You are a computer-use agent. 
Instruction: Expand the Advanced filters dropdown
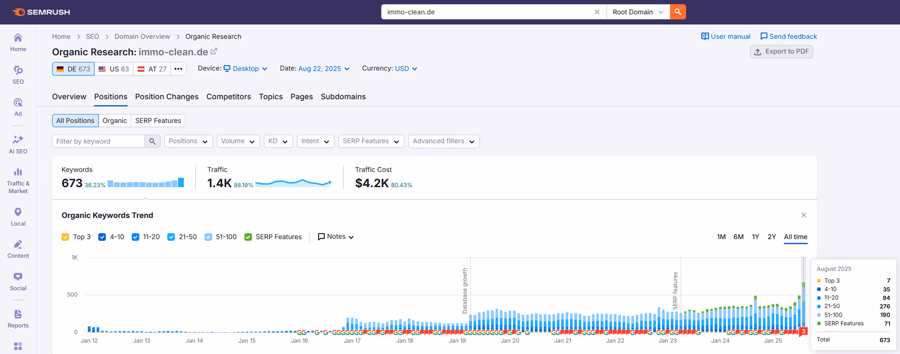pyautogui.click(x=444, y=141)
